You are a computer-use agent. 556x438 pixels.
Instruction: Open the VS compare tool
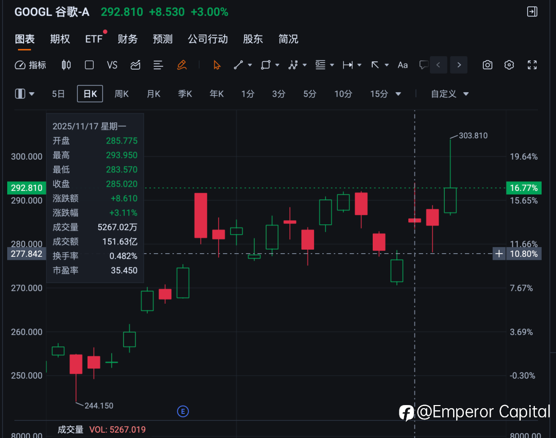click(x=112, y=65)
